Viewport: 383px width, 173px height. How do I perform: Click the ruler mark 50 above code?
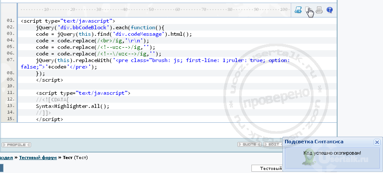coord(151,10)
